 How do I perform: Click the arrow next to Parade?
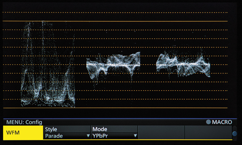88,136
